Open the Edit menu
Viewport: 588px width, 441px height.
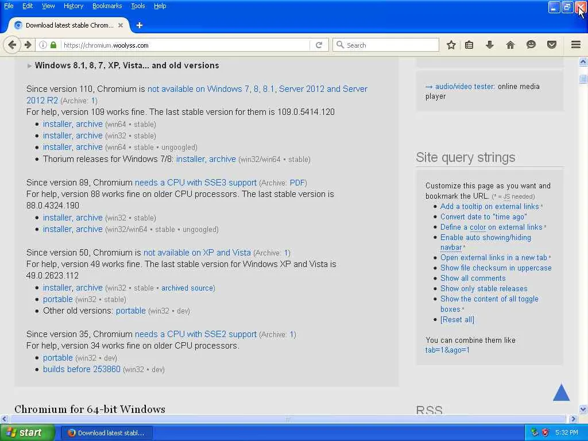click(x=28, y=6)
